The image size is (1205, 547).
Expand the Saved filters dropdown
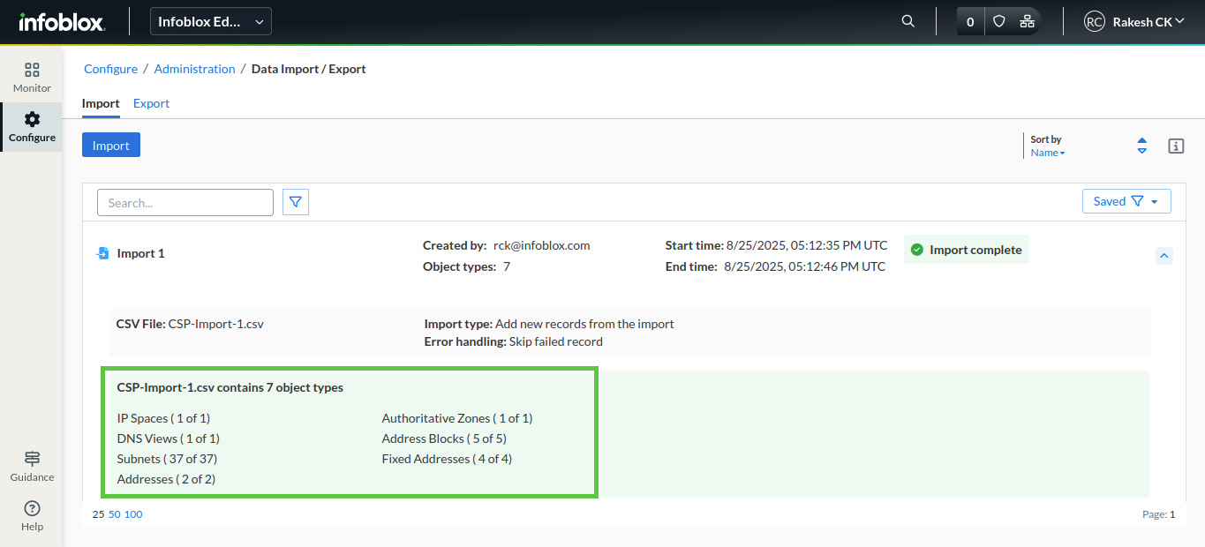click(x=1126, y=201)
